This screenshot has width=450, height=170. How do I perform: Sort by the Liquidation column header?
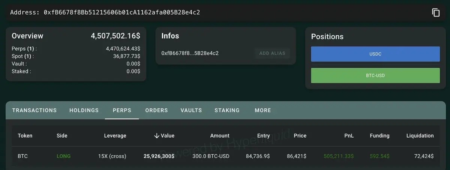point(420,136)
